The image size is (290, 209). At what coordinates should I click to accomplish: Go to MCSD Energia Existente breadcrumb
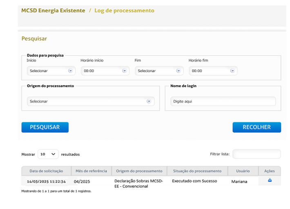coord(53,11)
